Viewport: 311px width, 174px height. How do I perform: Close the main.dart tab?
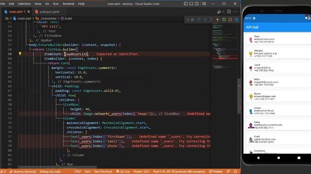(29, 12)
